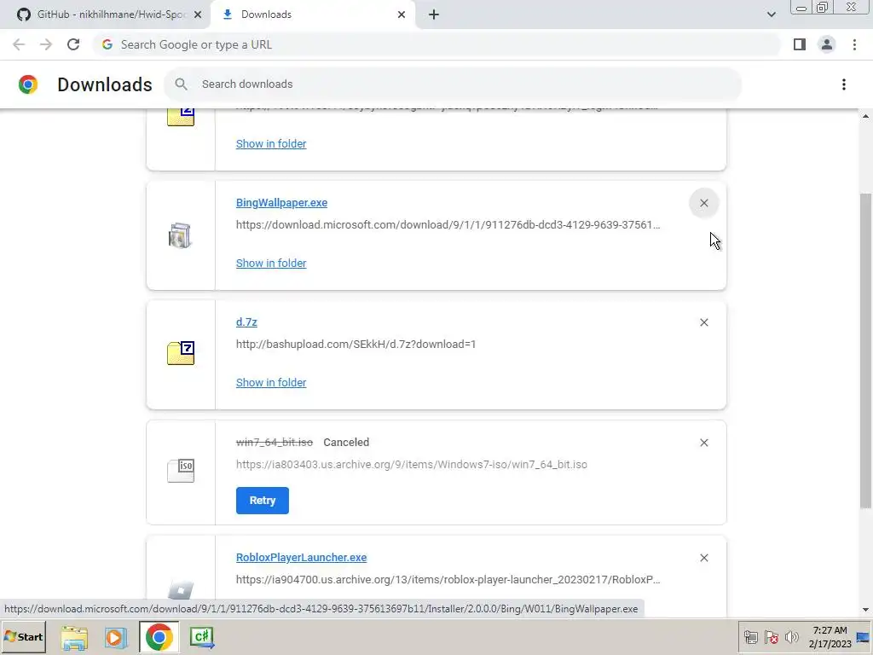Open the RobloxPlayerLauncher.exe download link
This screenshot has width=873, height=655.
(301, 558)
